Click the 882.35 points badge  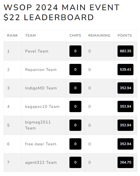125,51
